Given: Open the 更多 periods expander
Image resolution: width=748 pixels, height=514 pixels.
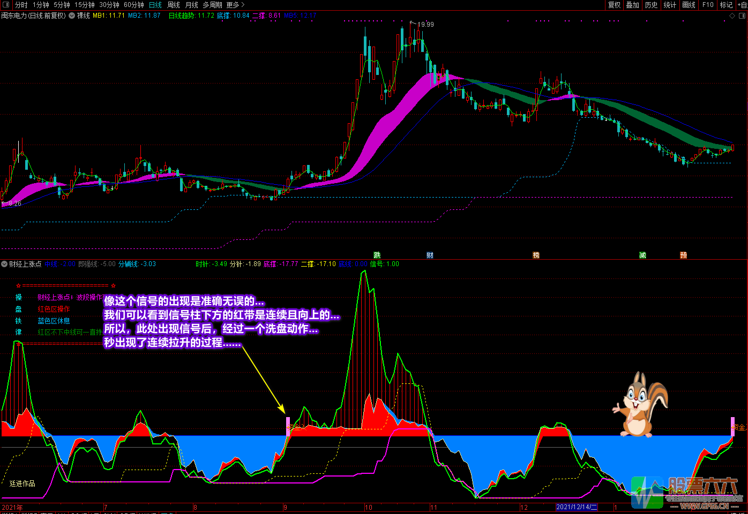Looking at the screenshot, I should [x=235, y=5].
